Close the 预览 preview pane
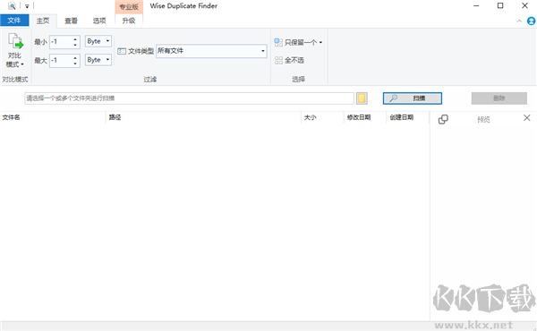Viewport: 537px width, 331px height. 527,118
